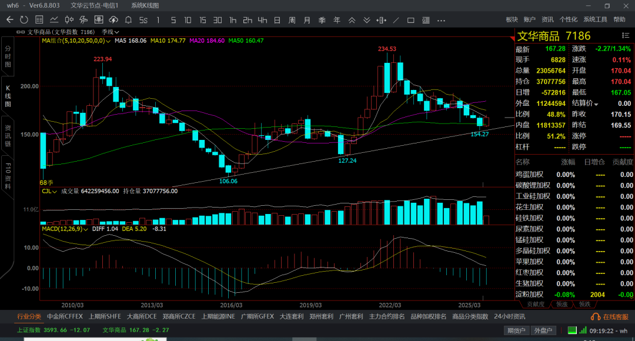Refresh the chart with the reload icon
Image resolution: width=635 pixels, height=341 pixels.
click(24, 20)
